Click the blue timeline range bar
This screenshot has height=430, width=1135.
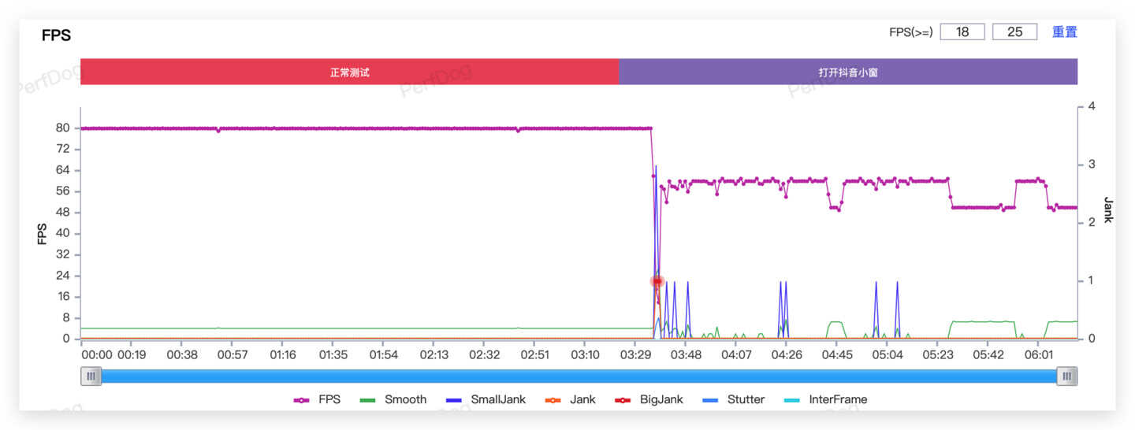579,376
